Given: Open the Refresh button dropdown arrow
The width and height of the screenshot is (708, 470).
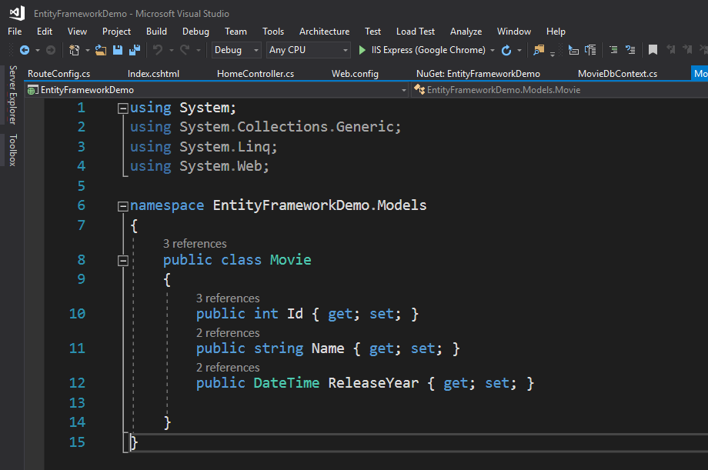Looking at the screenshot, I should click(519, 50).
